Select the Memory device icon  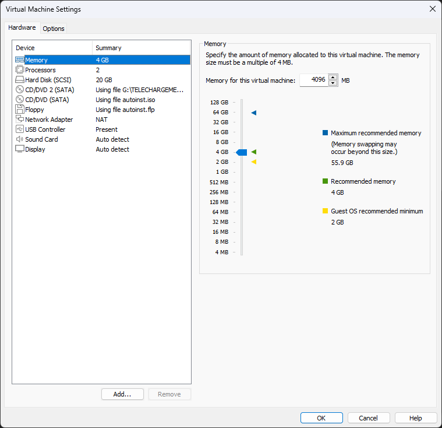[x=20, y=60]
